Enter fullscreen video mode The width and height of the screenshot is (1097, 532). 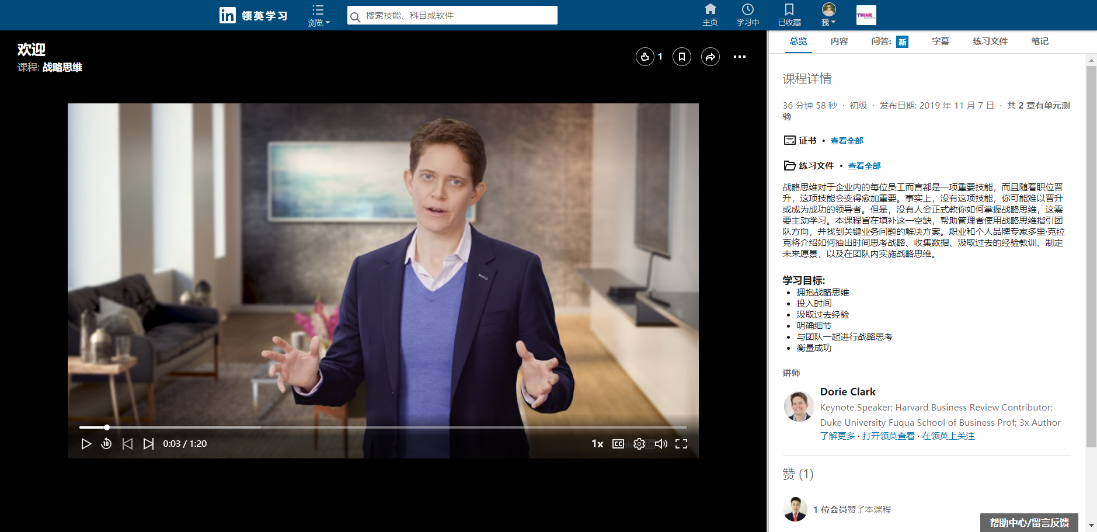(681, 444)
